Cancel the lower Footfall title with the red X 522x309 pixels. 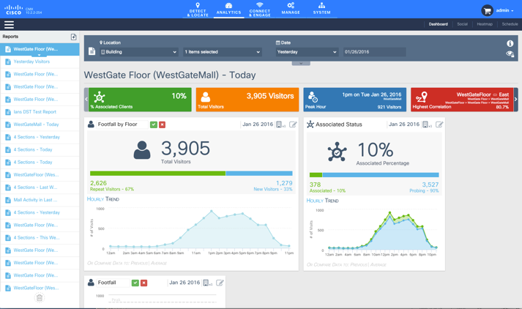143,283
